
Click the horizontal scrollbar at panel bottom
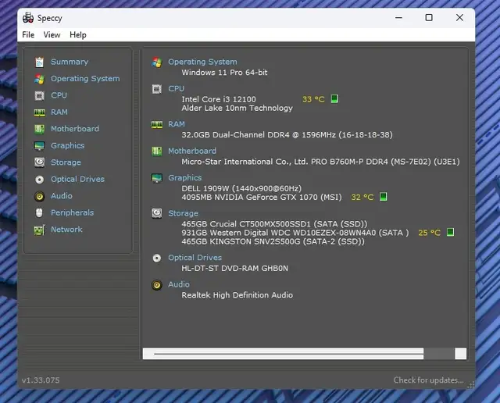click(289, 354)
